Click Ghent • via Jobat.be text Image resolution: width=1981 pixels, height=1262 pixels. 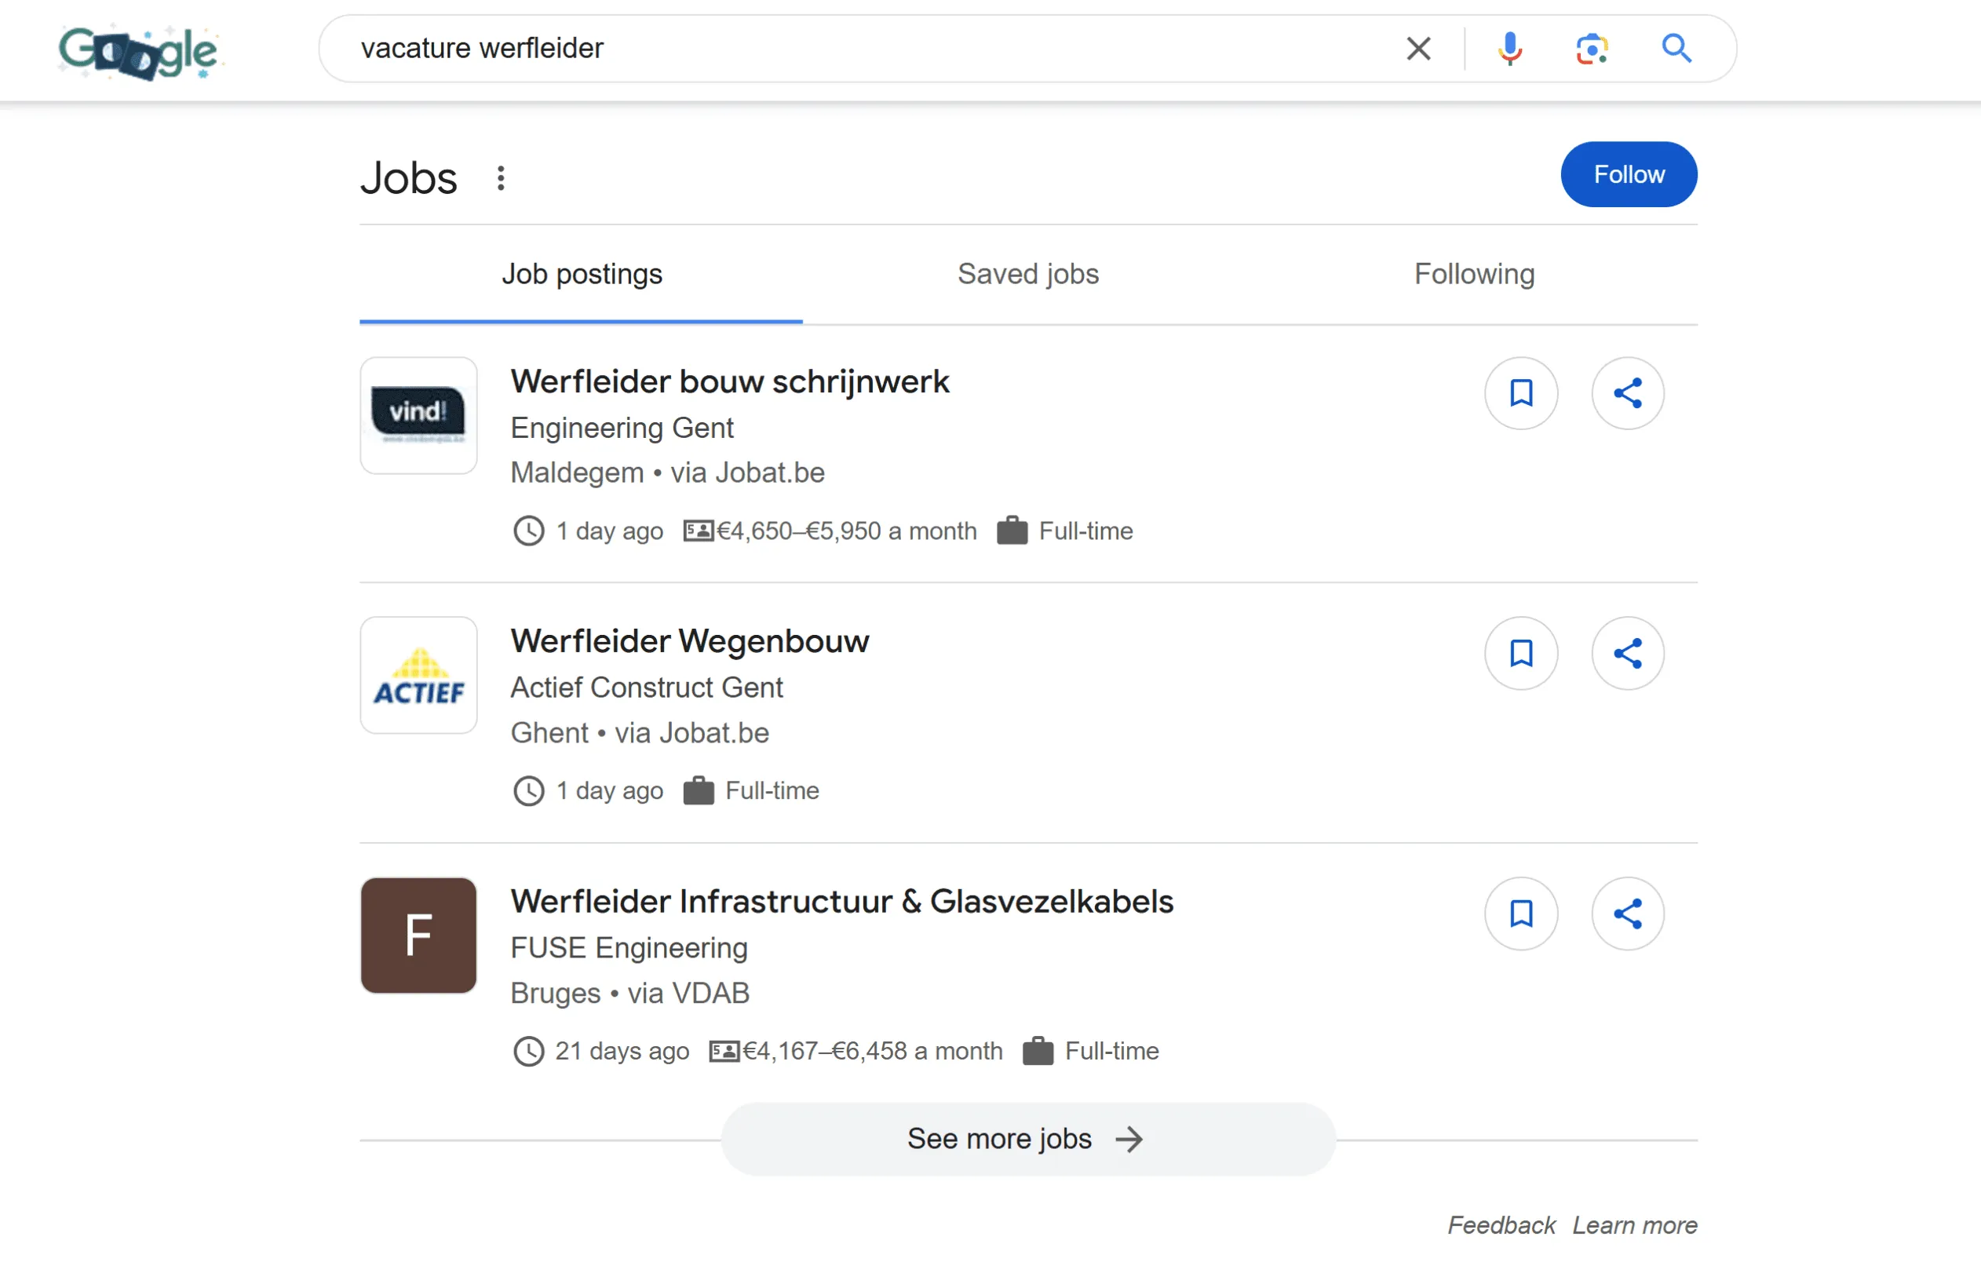pos(639,733)
